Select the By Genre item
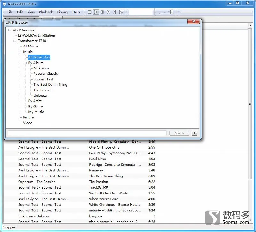 click(x=36, y=106)
